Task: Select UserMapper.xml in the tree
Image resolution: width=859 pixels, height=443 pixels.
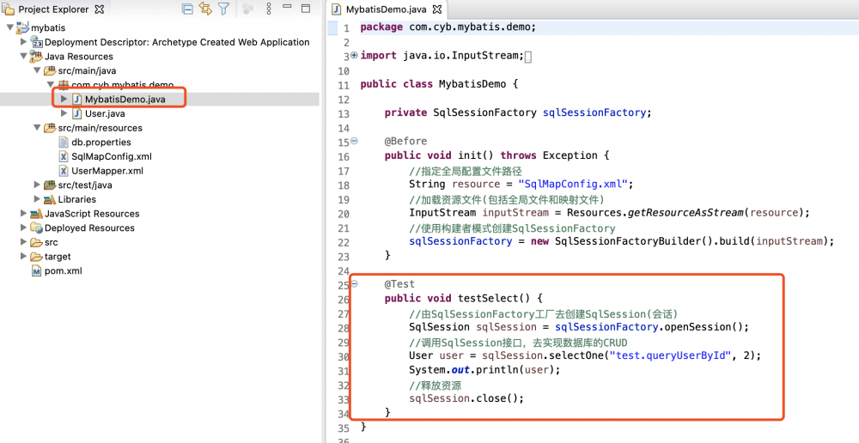Action: 107,170
